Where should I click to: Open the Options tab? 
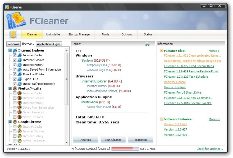click(x=127, y=34)
